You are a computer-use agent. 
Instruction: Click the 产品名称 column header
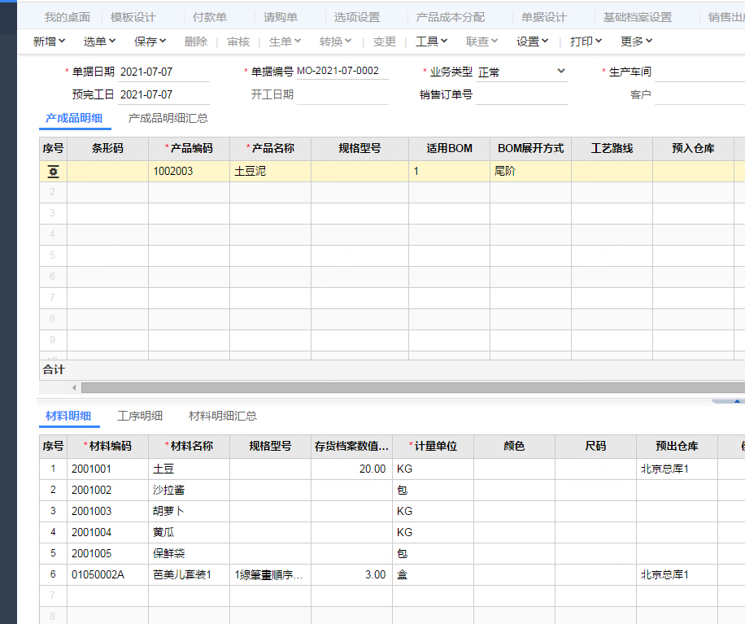tap(270, 148)
